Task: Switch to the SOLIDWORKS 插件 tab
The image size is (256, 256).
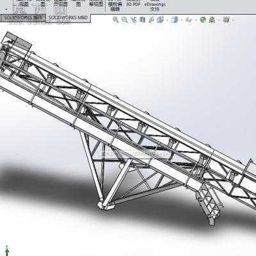Action: coord(23,18)
